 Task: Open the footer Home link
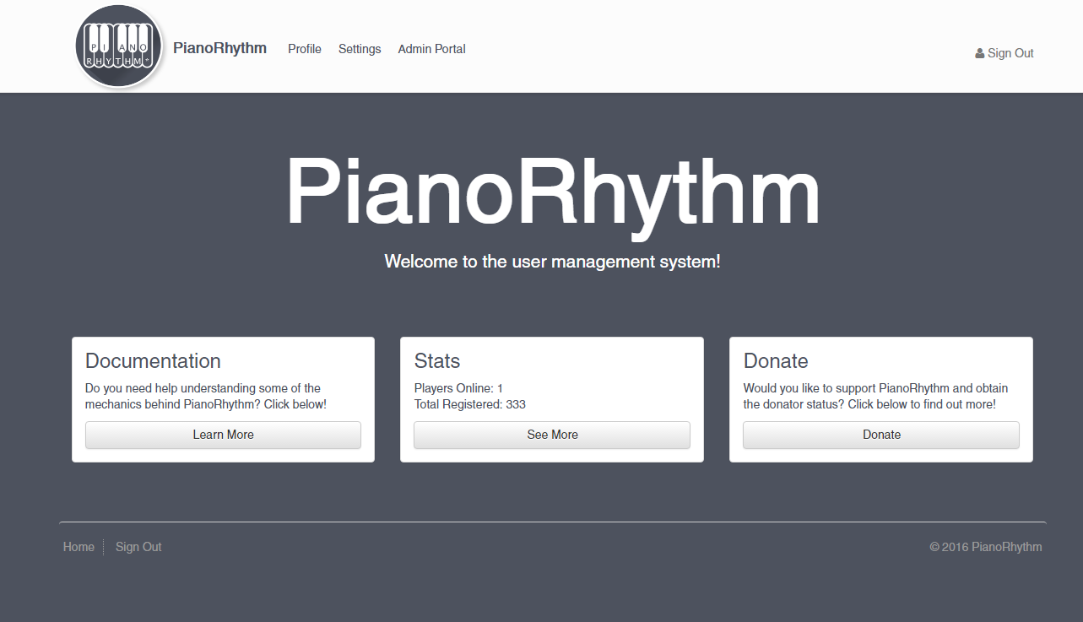(x=79, y=547)
